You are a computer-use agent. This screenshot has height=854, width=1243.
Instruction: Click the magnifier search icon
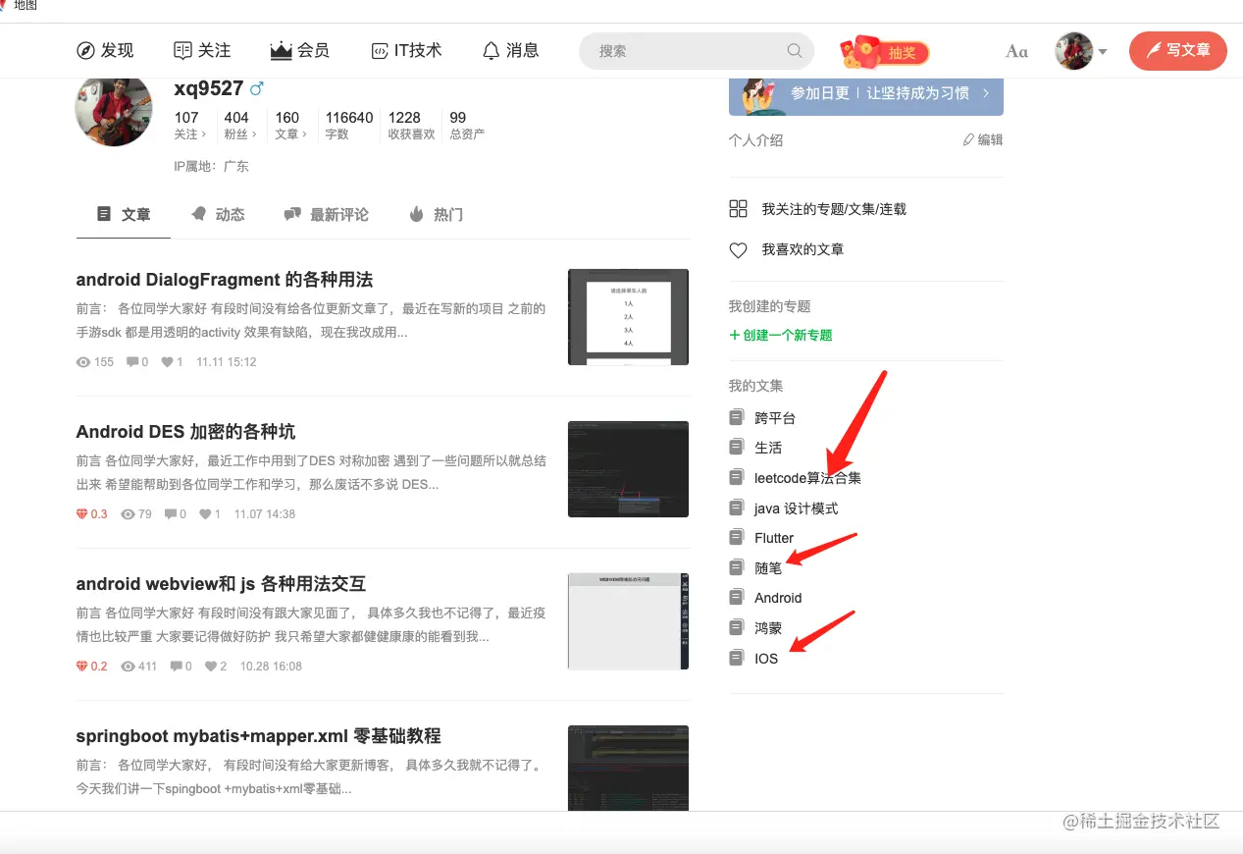click(795, 51)
